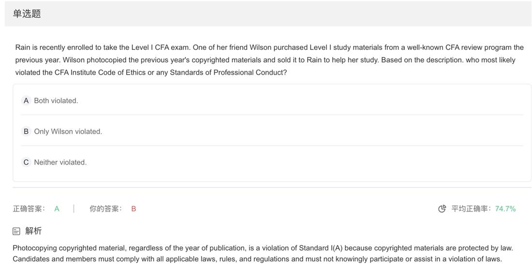Image resolution: width=532 pixels, height=274 pixels.
Task: Click the red your-answer letter B
Action: click(x=133, y=209)
